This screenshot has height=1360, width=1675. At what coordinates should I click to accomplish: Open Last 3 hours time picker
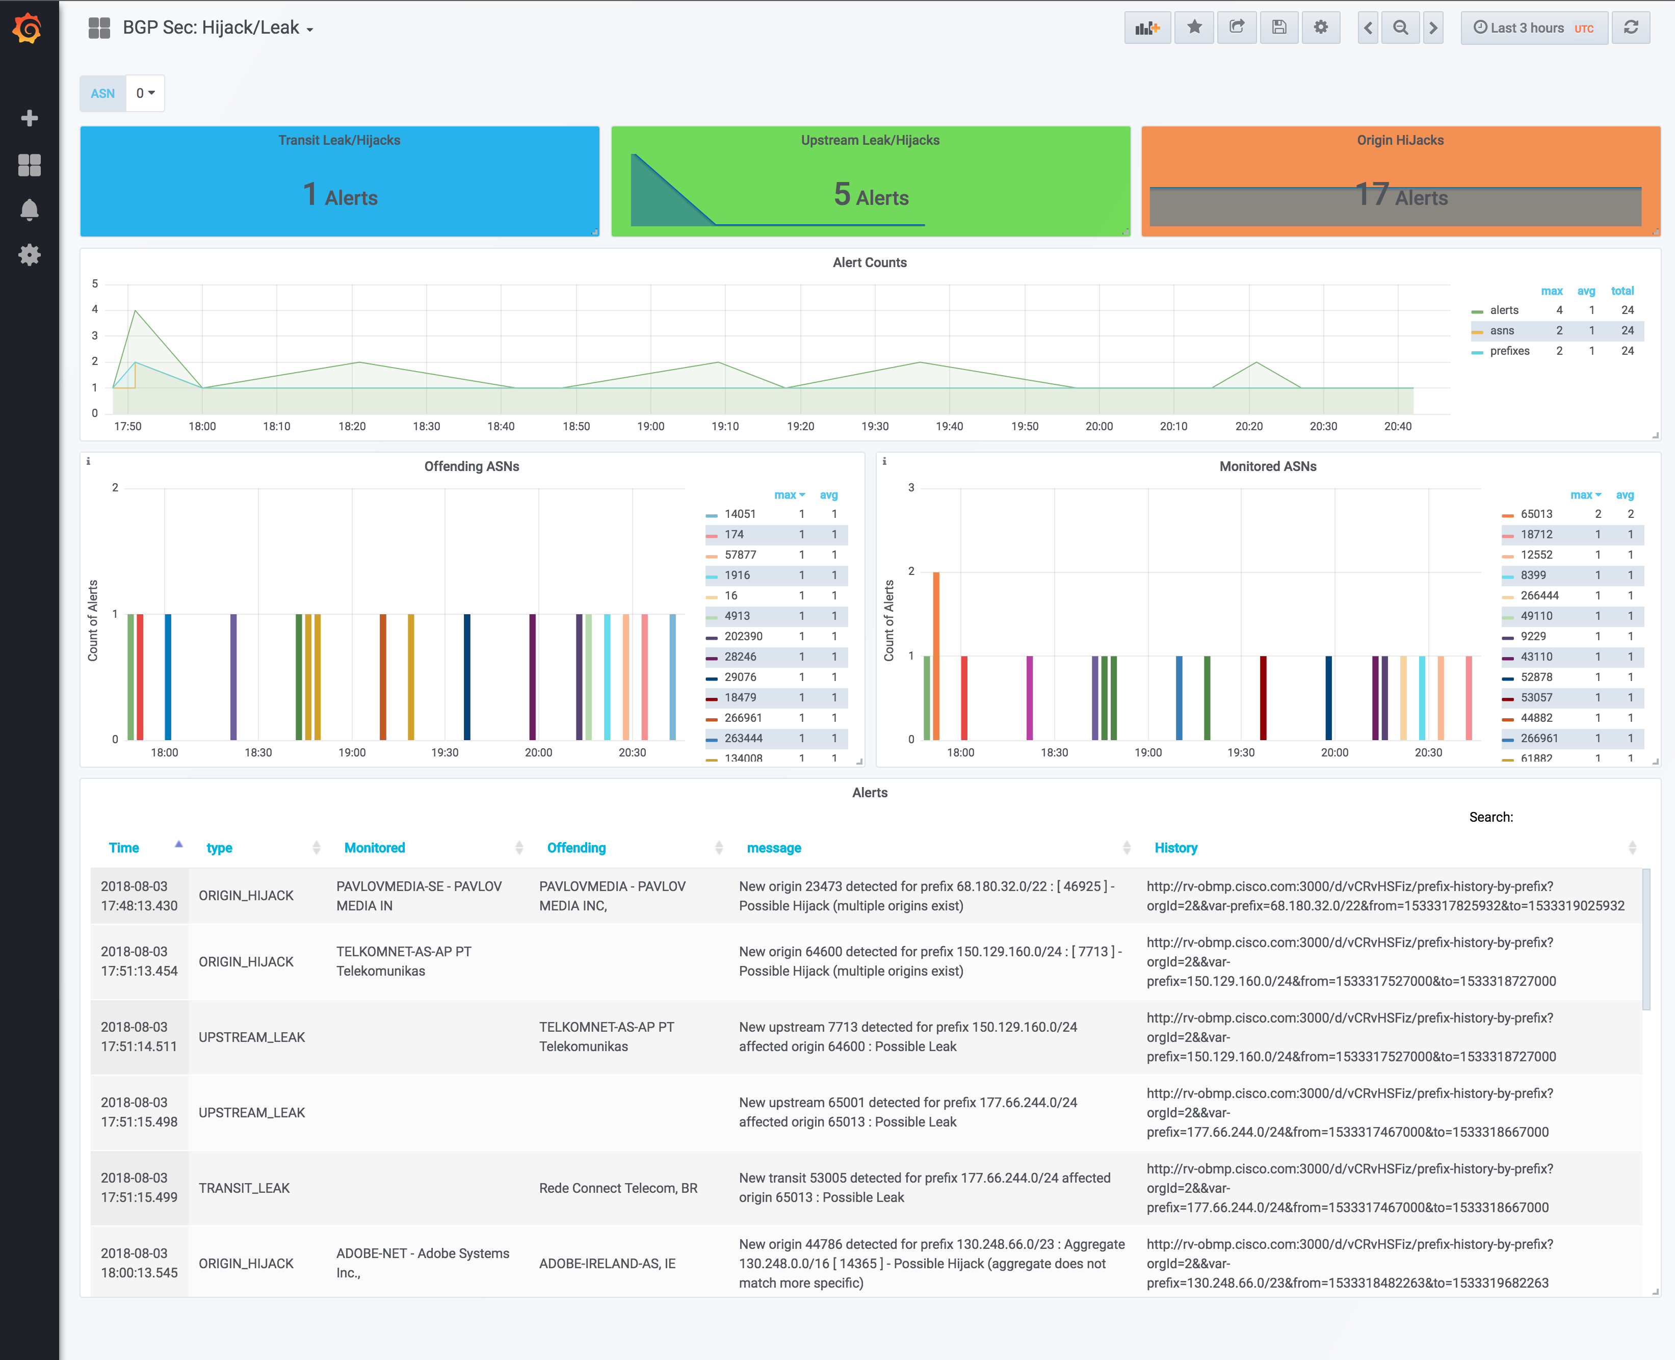click(x=1534, y=28)
